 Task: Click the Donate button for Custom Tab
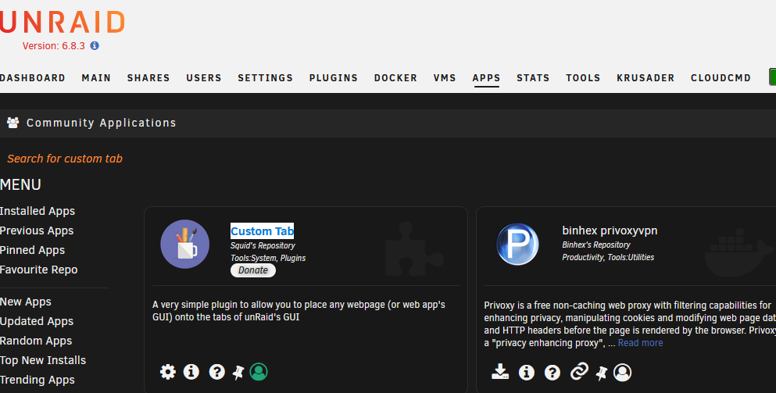point(253,270)
